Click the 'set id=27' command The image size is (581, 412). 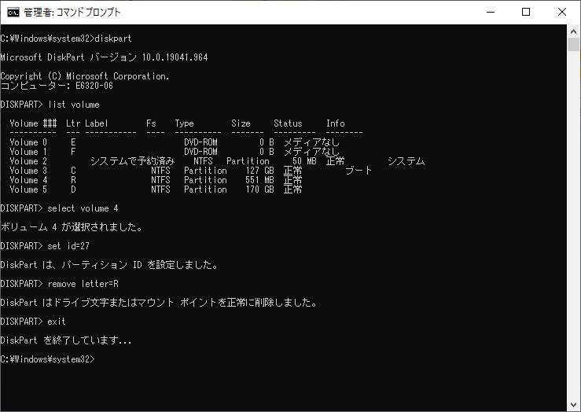(x=68, y=246)
